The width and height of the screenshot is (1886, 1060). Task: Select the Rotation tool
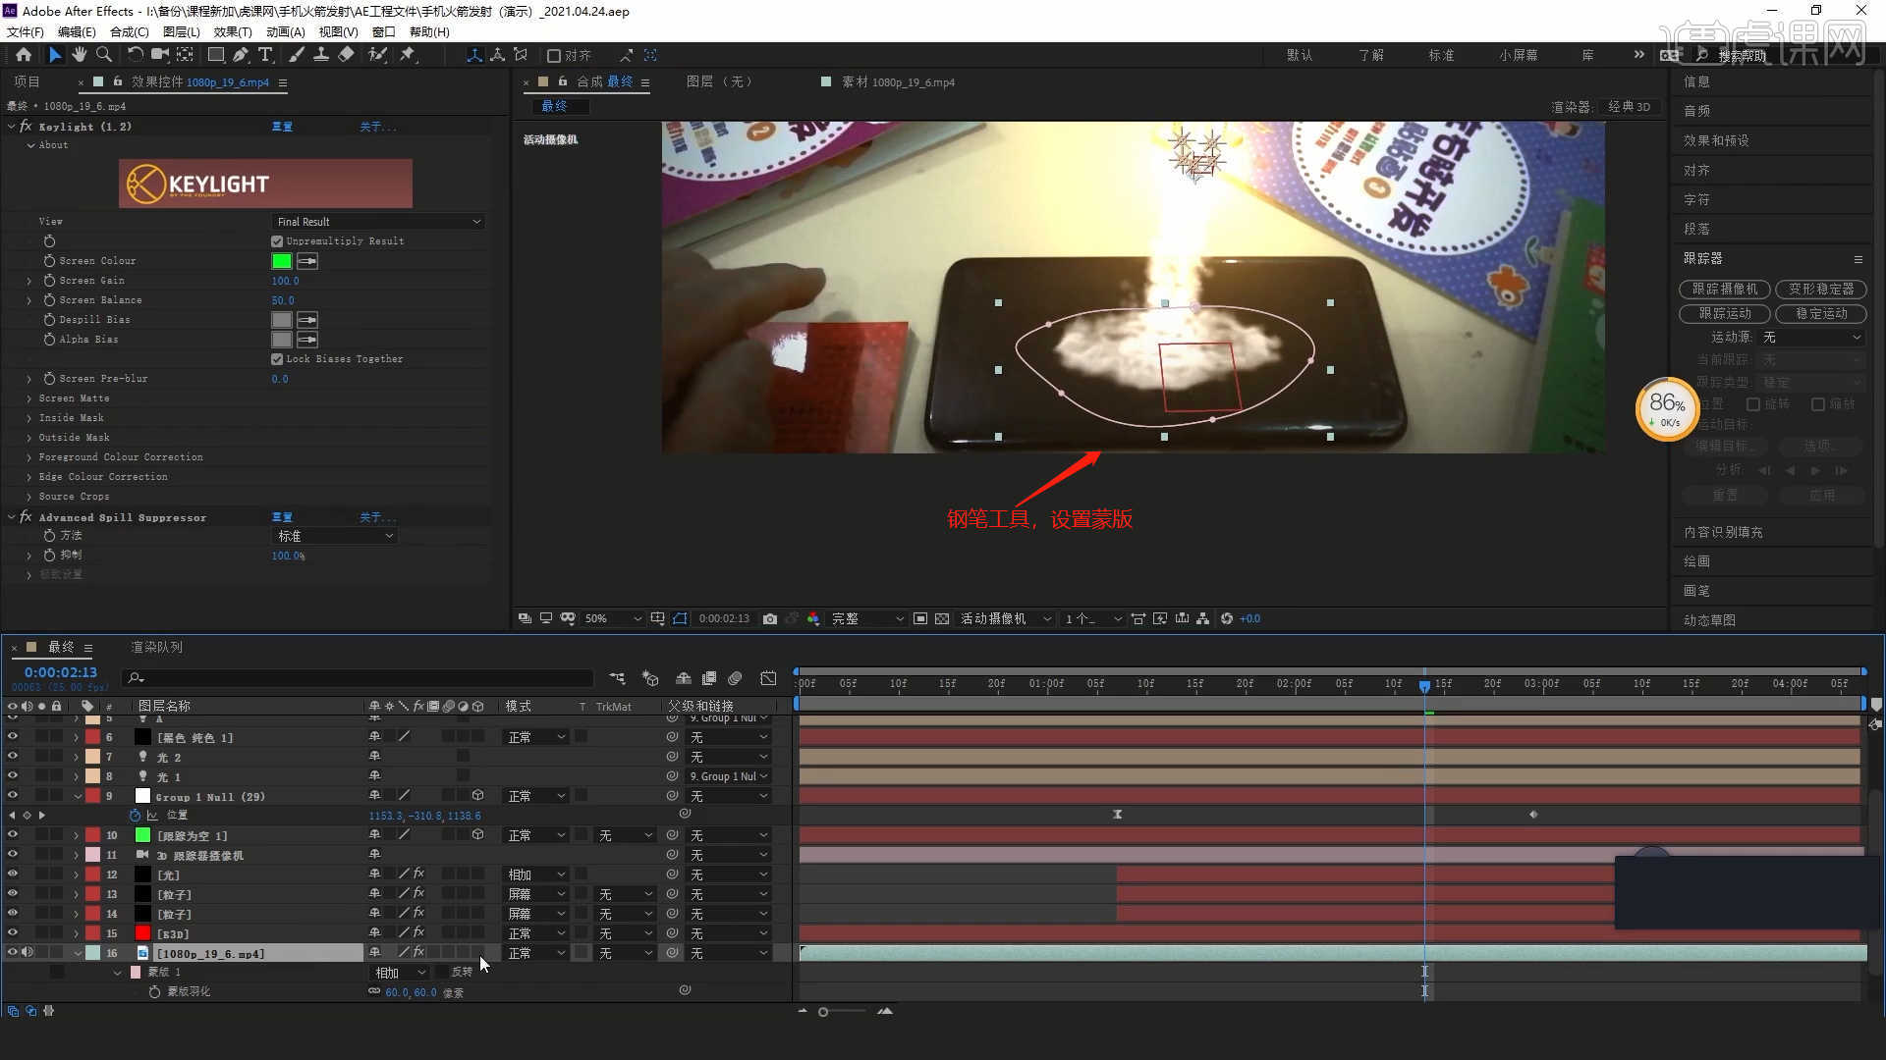[135, 55]
